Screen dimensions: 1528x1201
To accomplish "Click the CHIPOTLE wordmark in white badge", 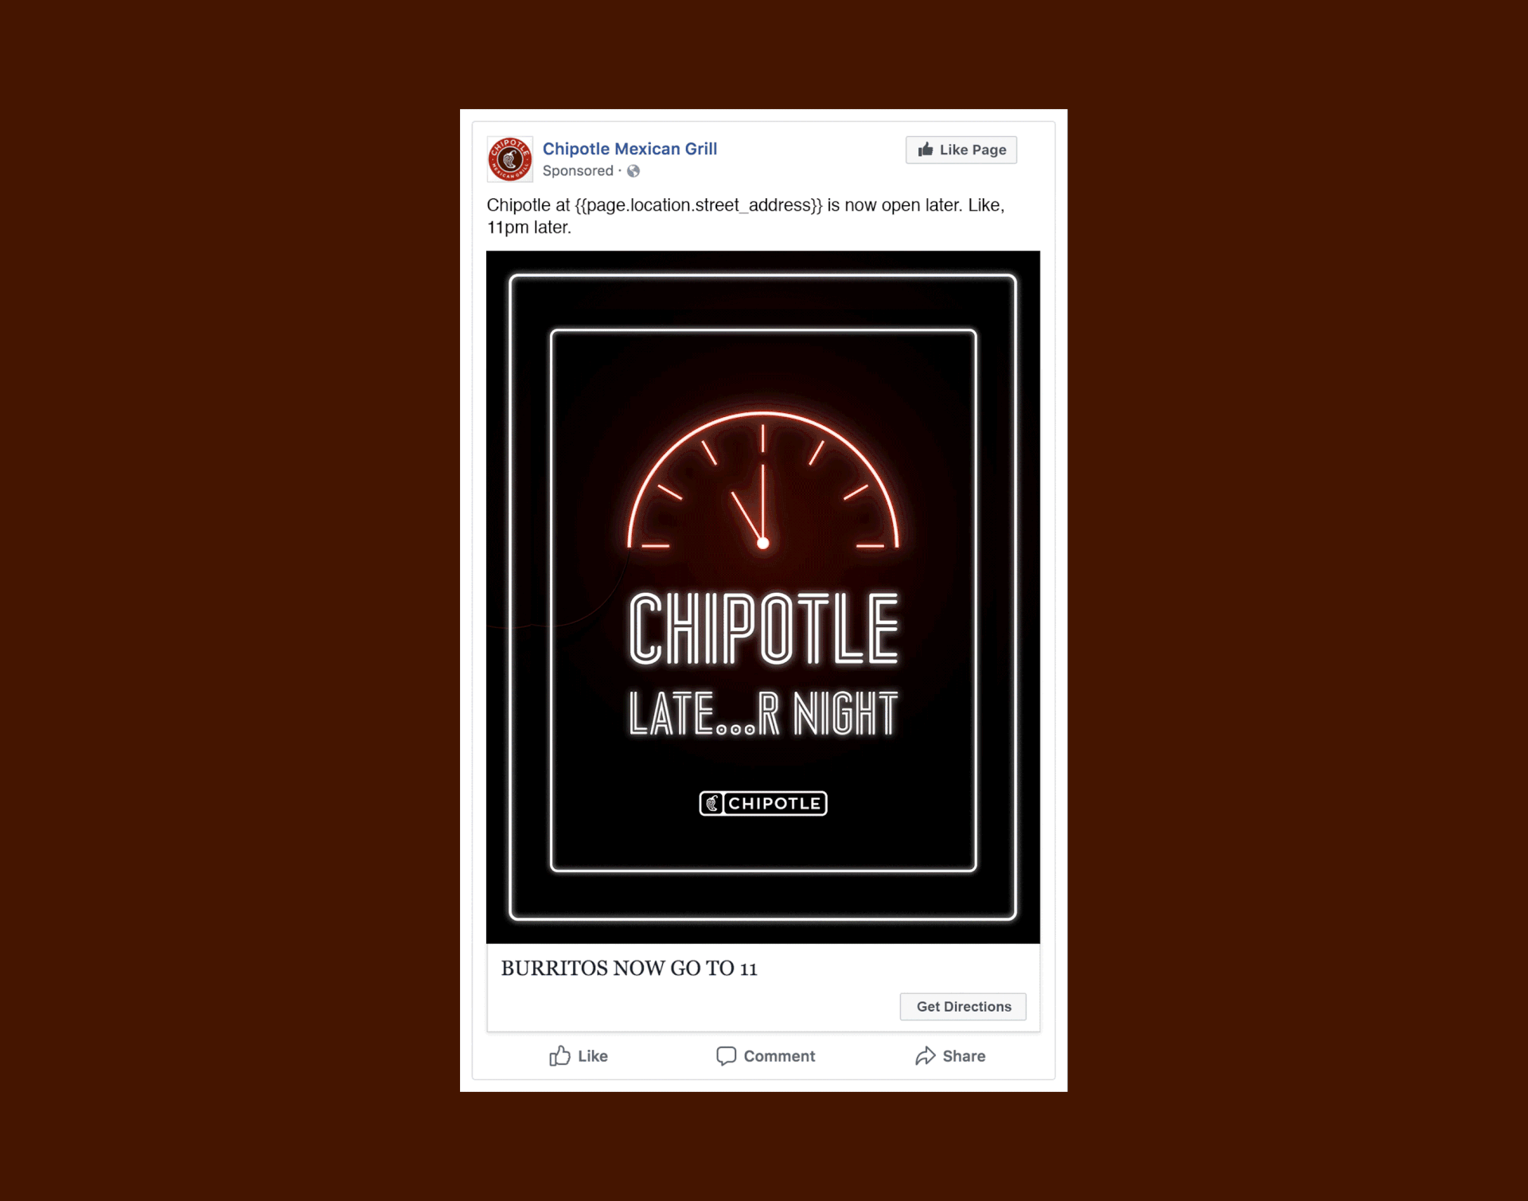I will 774,803.
